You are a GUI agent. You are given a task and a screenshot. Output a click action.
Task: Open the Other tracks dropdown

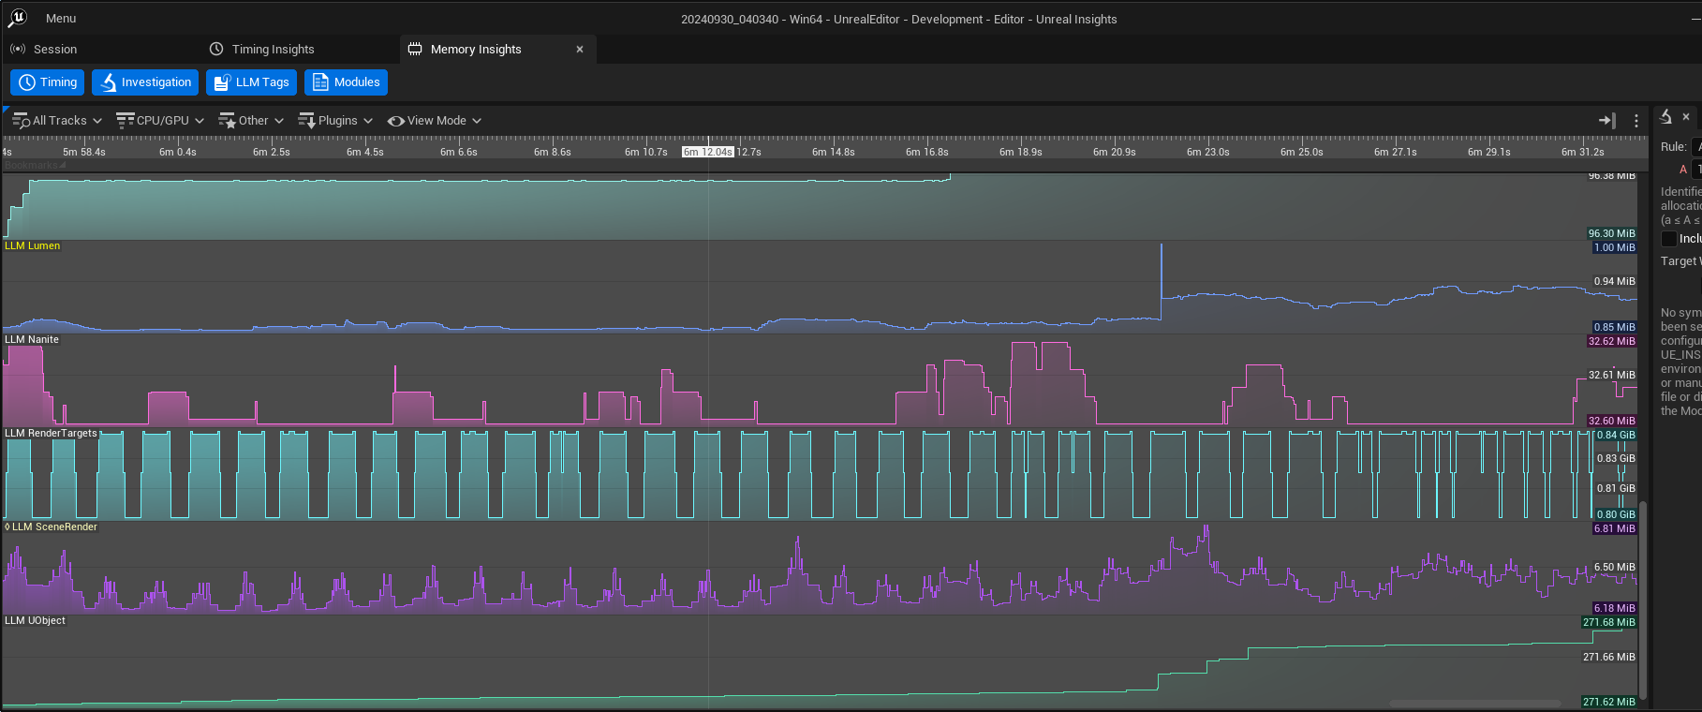click(x=251, y=121)
